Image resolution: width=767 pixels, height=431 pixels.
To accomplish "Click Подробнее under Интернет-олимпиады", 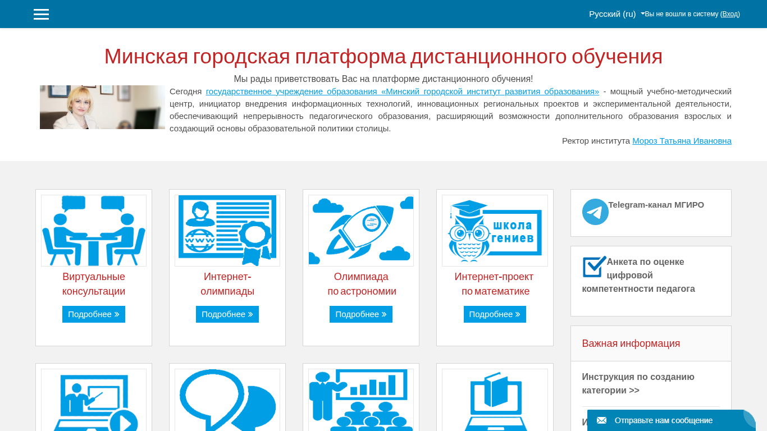I will 227,314.
